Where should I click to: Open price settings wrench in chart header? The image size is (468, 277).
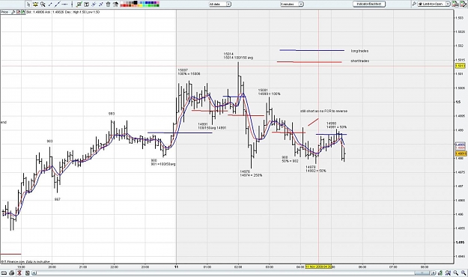point(13,12)
